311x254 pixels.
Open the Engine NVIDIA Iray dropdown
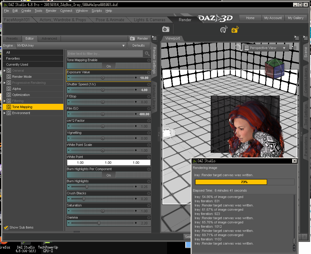pos(71,46)
